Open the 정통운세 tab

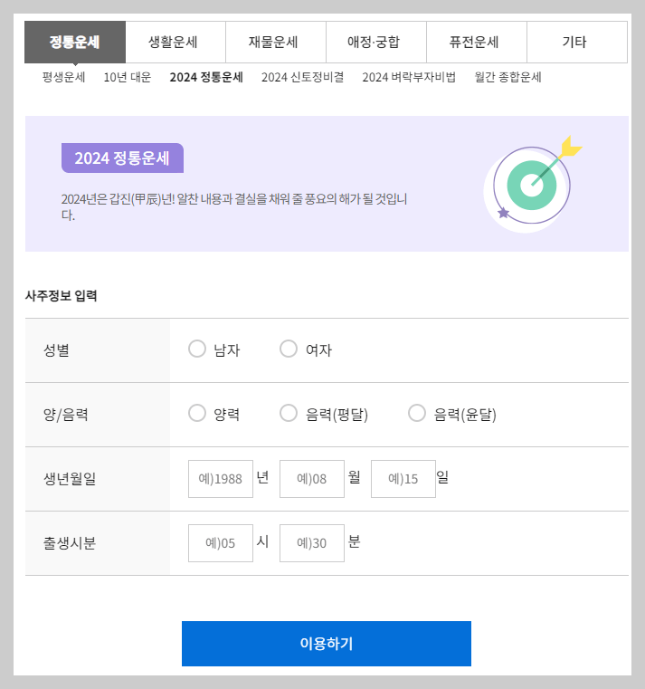point(75,43)
